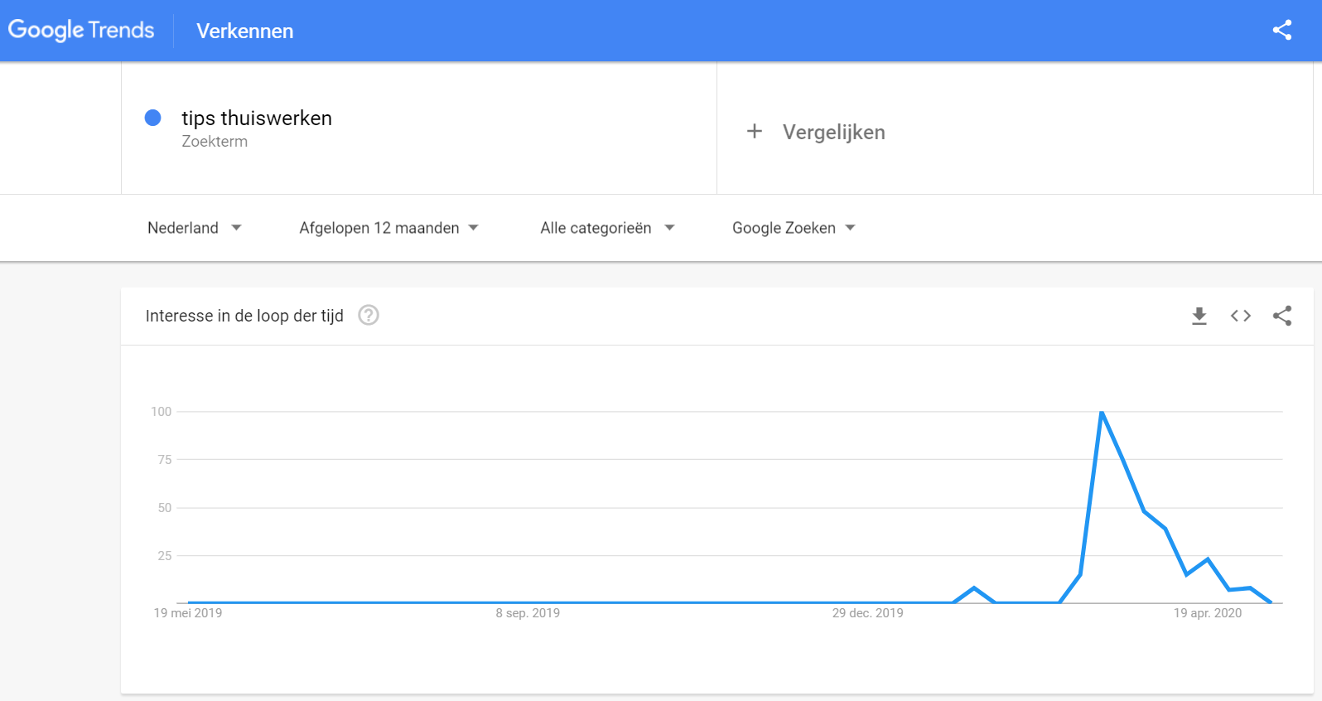
Task: Expand the Google Zoeken search type dropdown
Action: tap(793, 228)
